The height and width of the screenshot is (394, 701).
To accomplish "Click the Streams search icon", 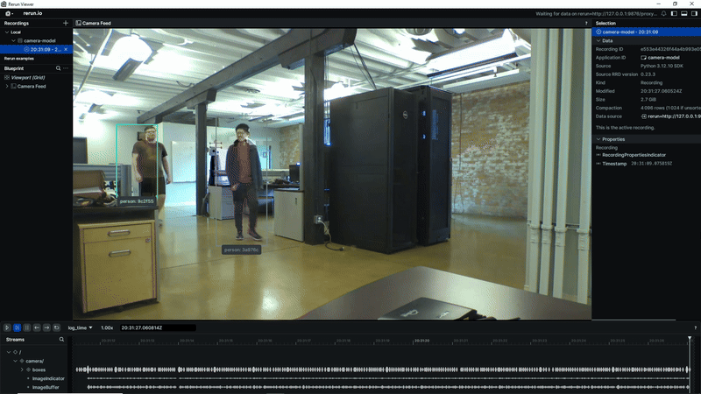I will [x=61, y=338].
